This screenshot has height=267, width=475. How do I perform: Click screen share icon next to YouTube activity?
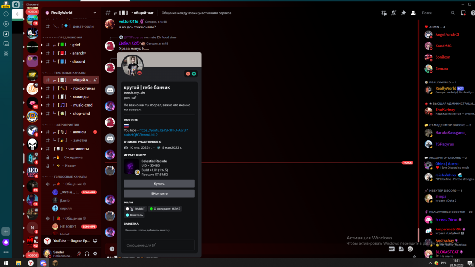[x=95, y=241]
